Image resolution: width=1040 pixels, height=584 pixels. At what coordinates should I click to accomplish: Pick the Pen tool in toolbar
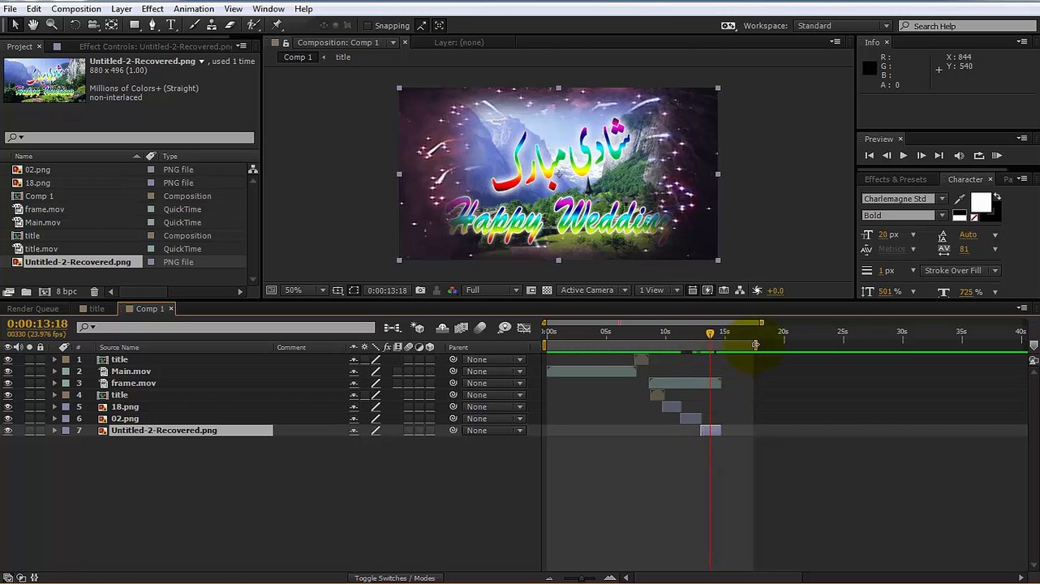153,25
